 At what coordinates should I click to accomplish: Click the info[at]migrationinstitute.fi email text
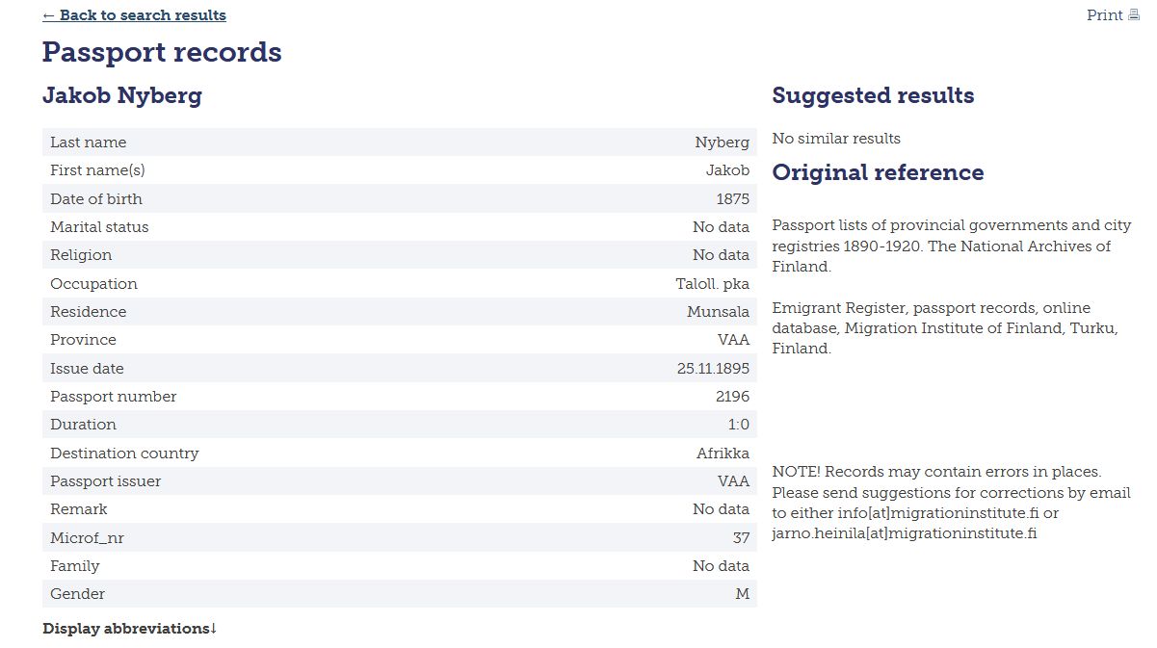[940, 513]
